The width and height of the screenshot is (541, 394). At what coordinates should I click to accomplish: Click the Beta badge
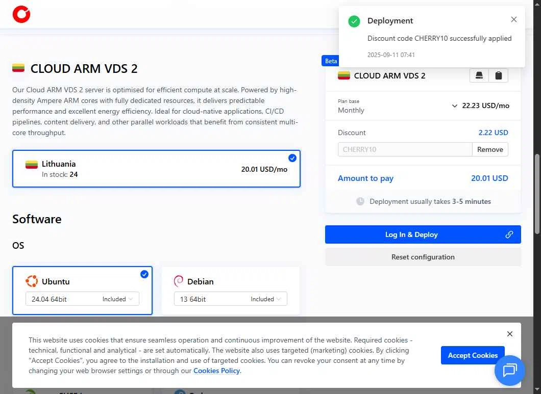point(331,61)
